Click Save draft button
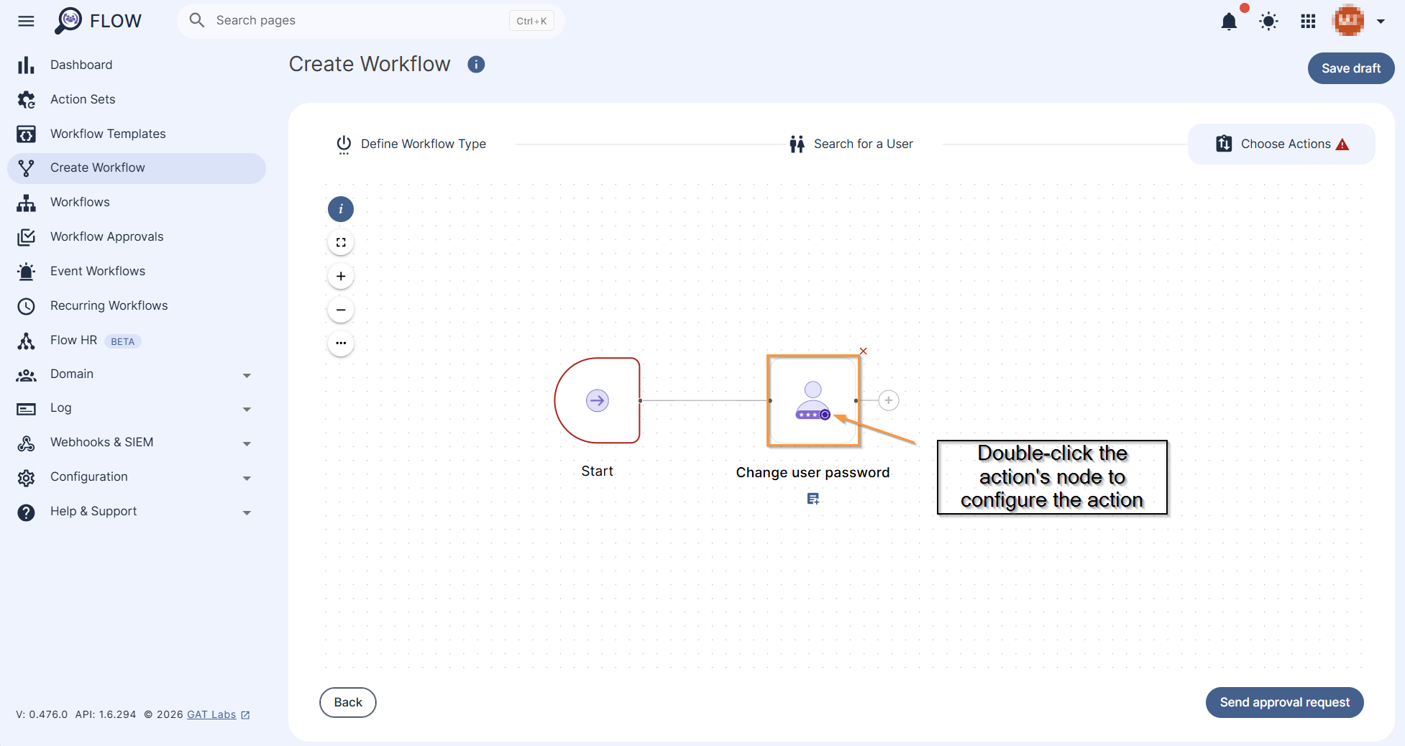Image resolution: width=1405 pixels, height=746 pixels. click(1351, 68)
